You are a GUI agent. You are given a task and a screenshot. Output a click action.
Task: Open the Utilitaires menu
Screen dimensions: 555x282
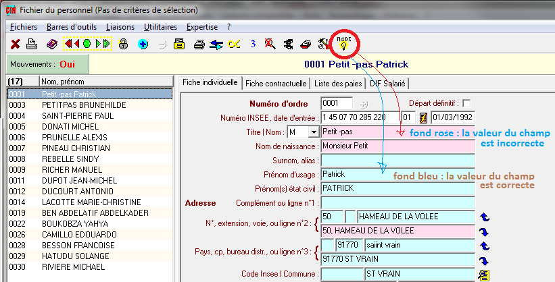[x=160, y=27]
